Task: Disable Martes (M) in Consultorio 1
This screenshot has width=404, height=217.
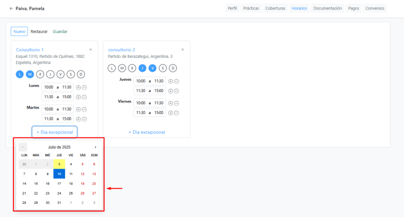Action: pyautogui.click(x=30, y=74)
